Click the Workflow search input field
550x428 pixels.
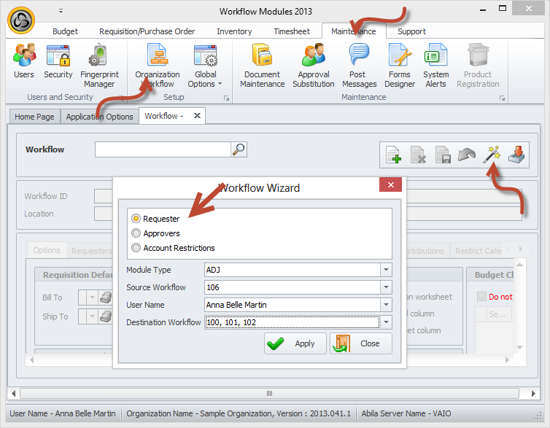162,149
